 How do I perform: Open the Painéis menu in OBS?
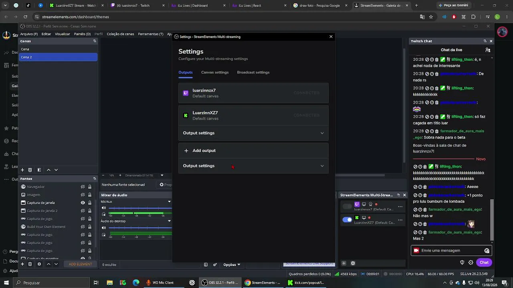point(82,34)
